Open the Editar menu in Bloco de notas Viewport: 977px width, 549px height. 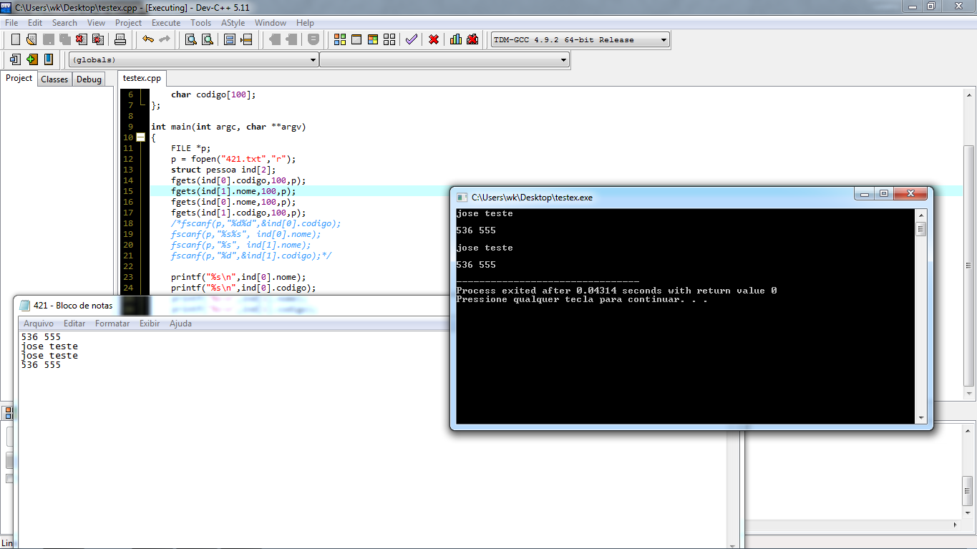pyautogui.click(x=74, y=324)
